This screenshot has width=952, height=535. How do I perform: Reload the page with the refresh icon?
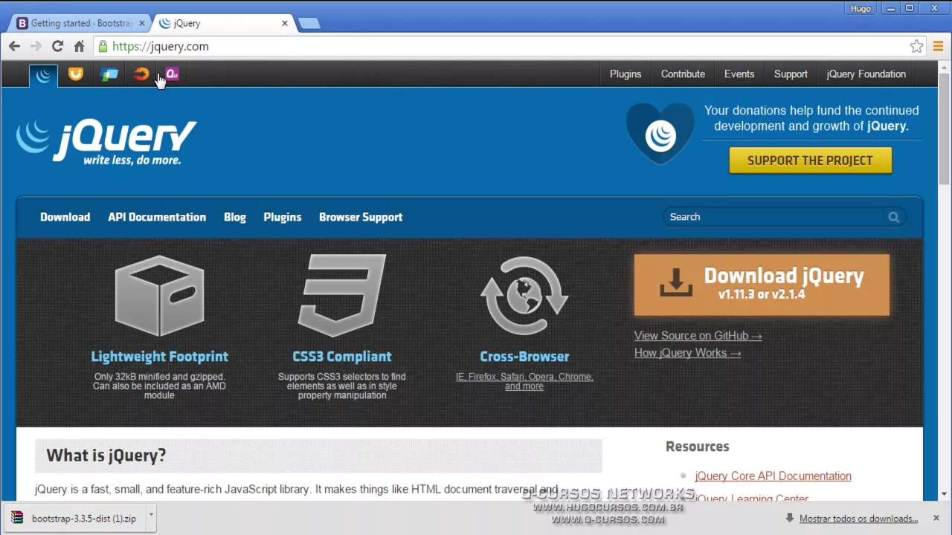pos(57,46)
